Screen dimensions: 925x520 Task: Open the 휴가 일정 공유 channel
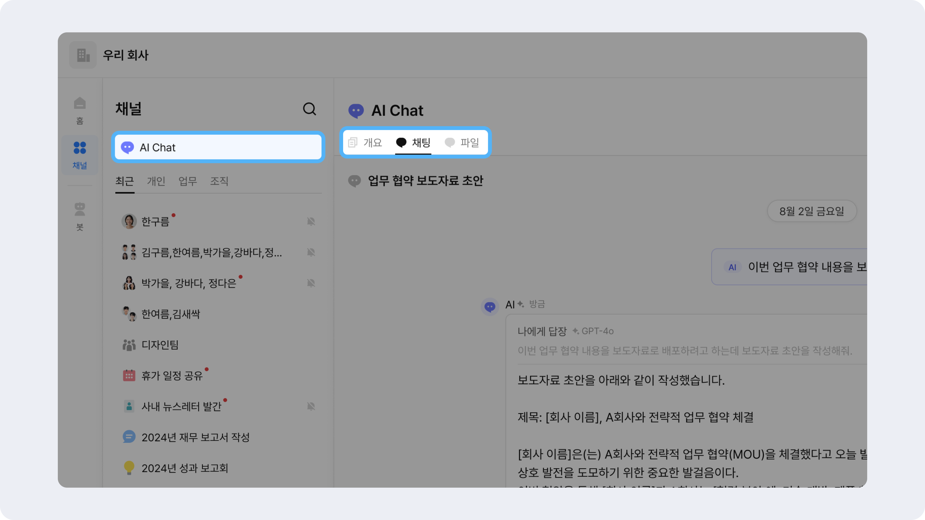(172, 376)
